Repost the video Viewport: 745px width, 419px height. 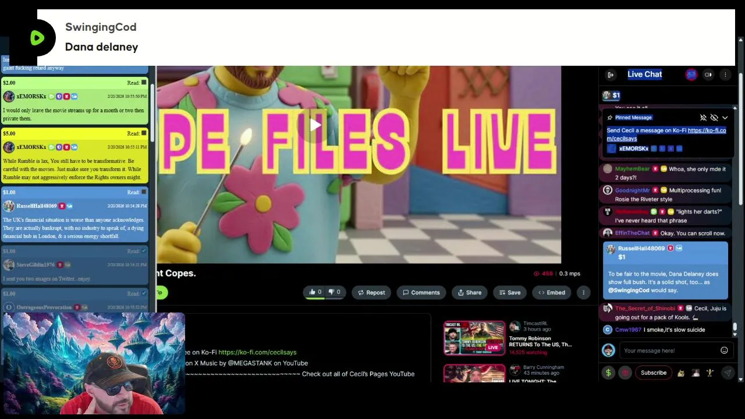[x=371, y=293]
